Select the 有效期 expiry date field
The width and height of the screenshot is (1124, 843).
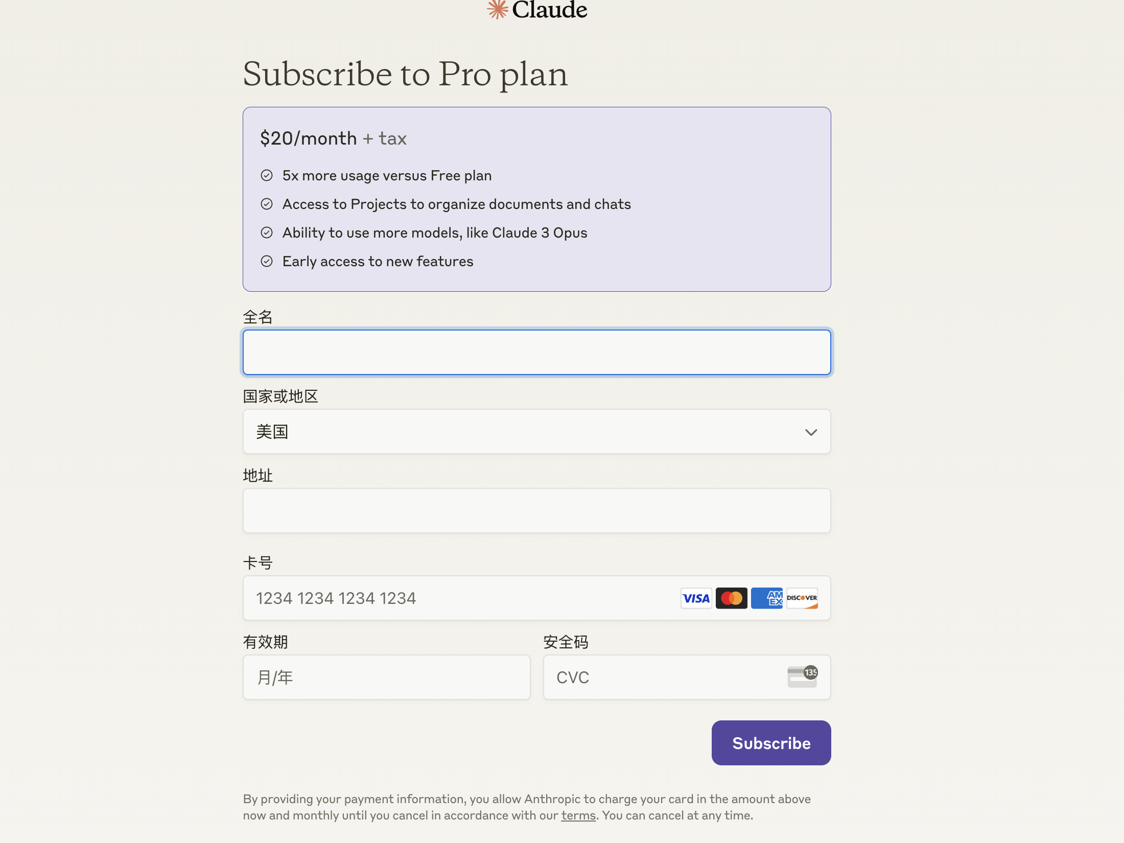386,677
